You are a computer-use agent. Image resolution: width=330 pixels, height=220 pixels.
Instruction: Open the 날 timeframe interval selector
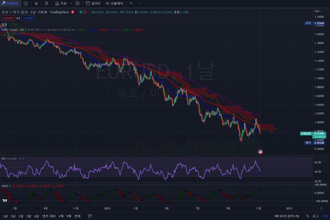(36, 3)
